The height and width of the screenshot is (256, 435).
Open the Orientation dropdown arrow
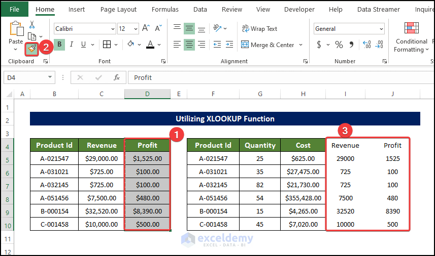pyautogui.click(x=225, y=28)
